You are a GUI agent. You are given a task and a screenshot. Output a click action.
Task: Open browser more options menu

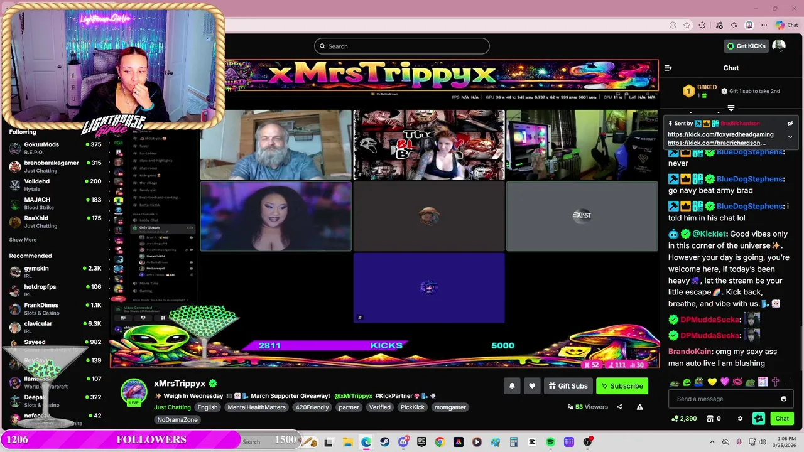pyautogui.click(x=764, y=25)
